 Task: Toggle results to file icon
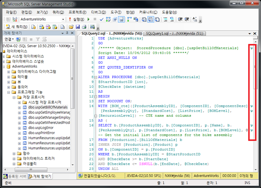pos(157,20)
